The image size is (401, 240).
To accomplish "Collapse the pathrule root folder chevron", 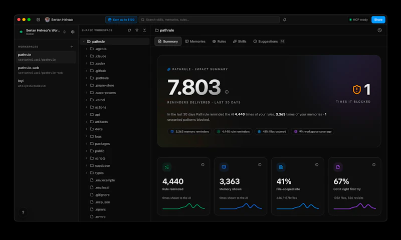I will coord(84,42).
